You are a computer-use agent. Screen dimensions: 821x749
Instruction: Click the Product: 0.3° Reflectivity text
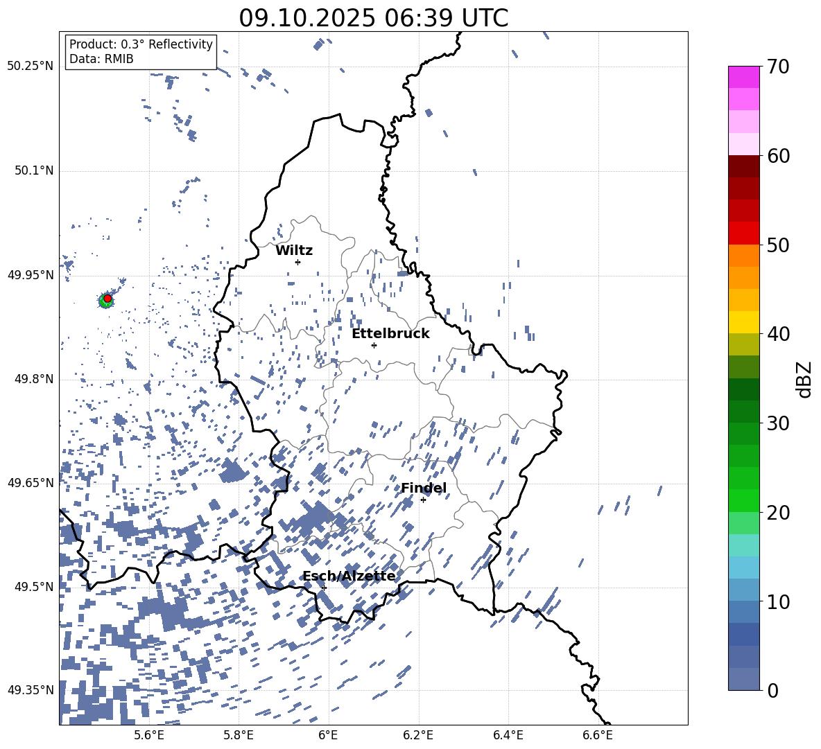click(141, 44)
